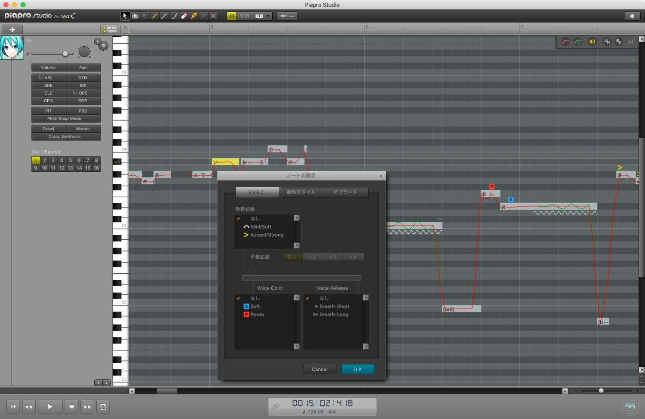Open settings with the gear icon
The width and height of the screenshot is (645, 419).
coord(632,16)
